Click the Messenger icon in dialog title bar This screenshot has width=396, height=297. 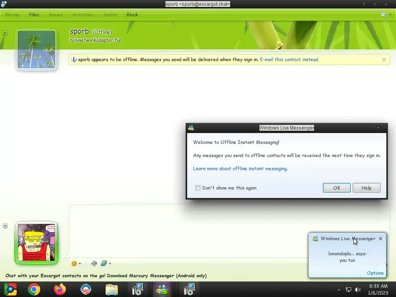point(191,128)
